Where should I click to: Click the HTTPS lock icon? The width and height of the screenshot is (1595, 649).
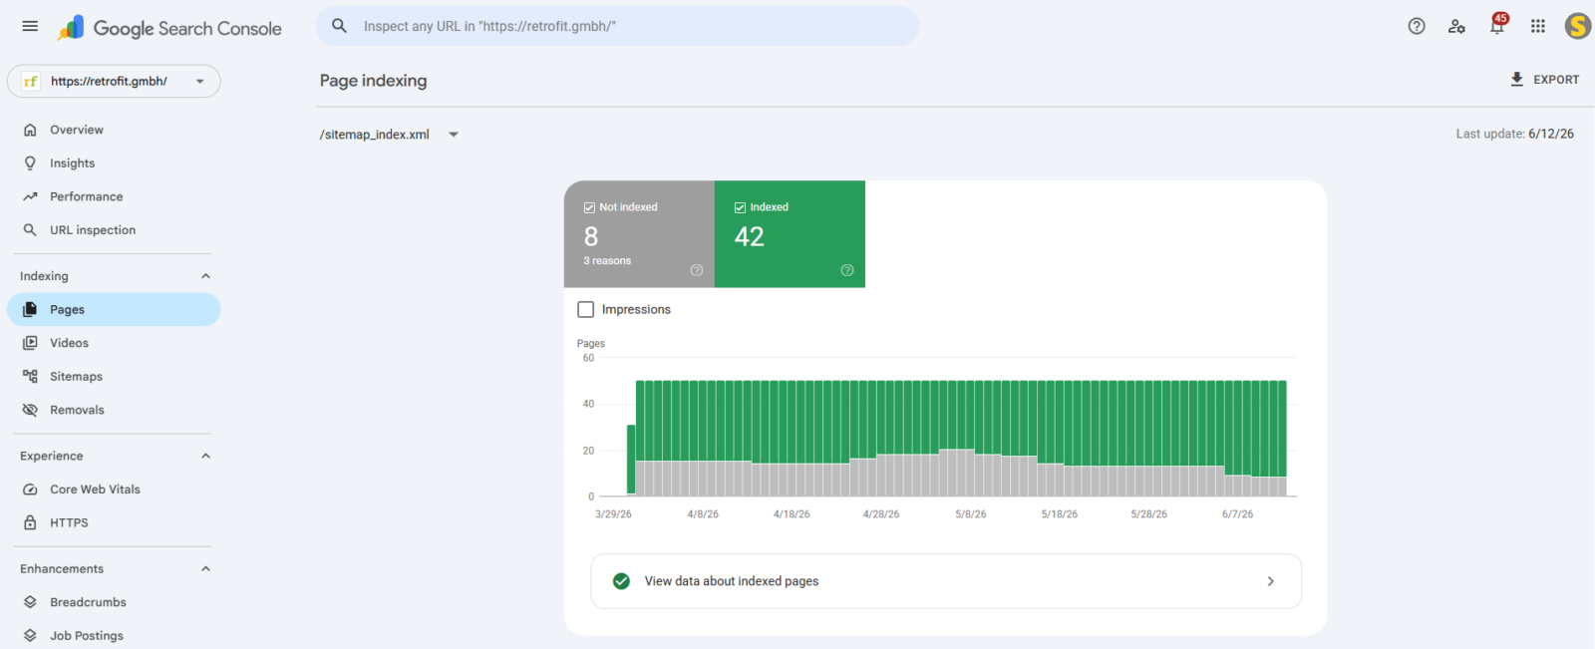point(30,522)
